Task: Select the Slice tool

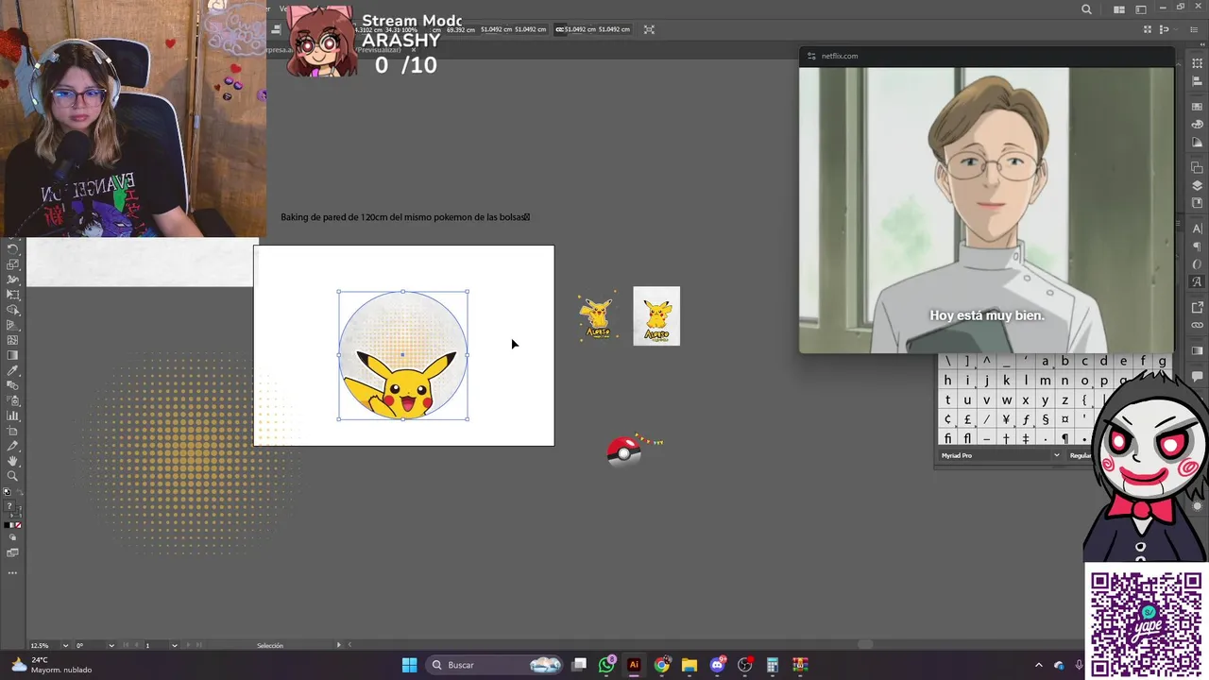Action: click(13, 446)
